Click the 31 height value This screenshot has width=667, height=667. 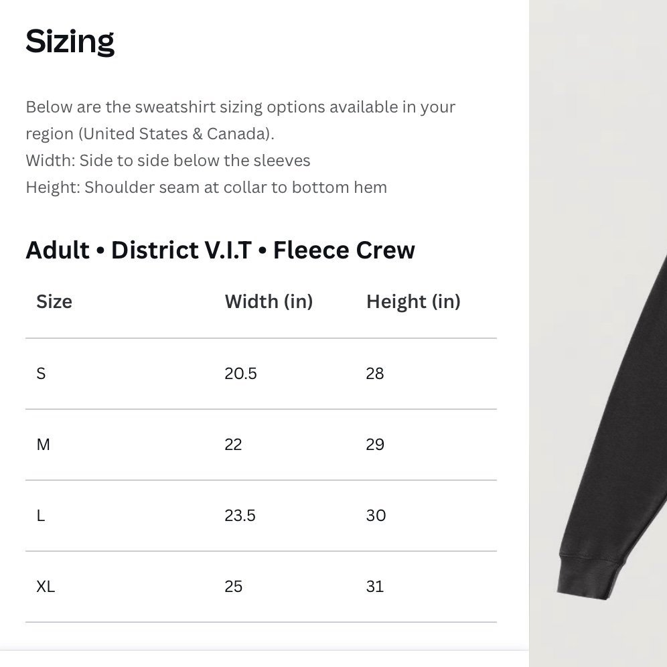pyautogui.click(x=375, y=587)
